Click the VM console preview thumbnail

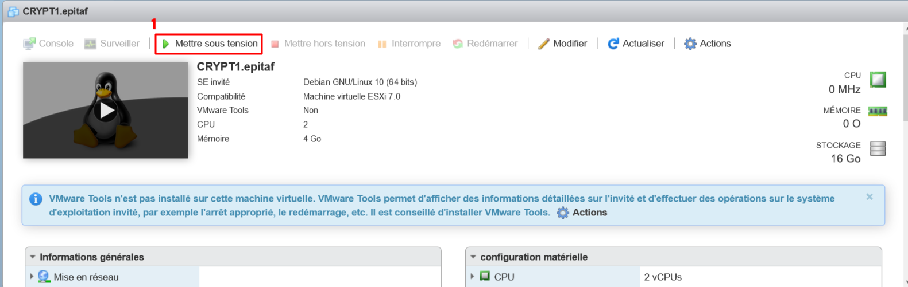pos(106,110)
